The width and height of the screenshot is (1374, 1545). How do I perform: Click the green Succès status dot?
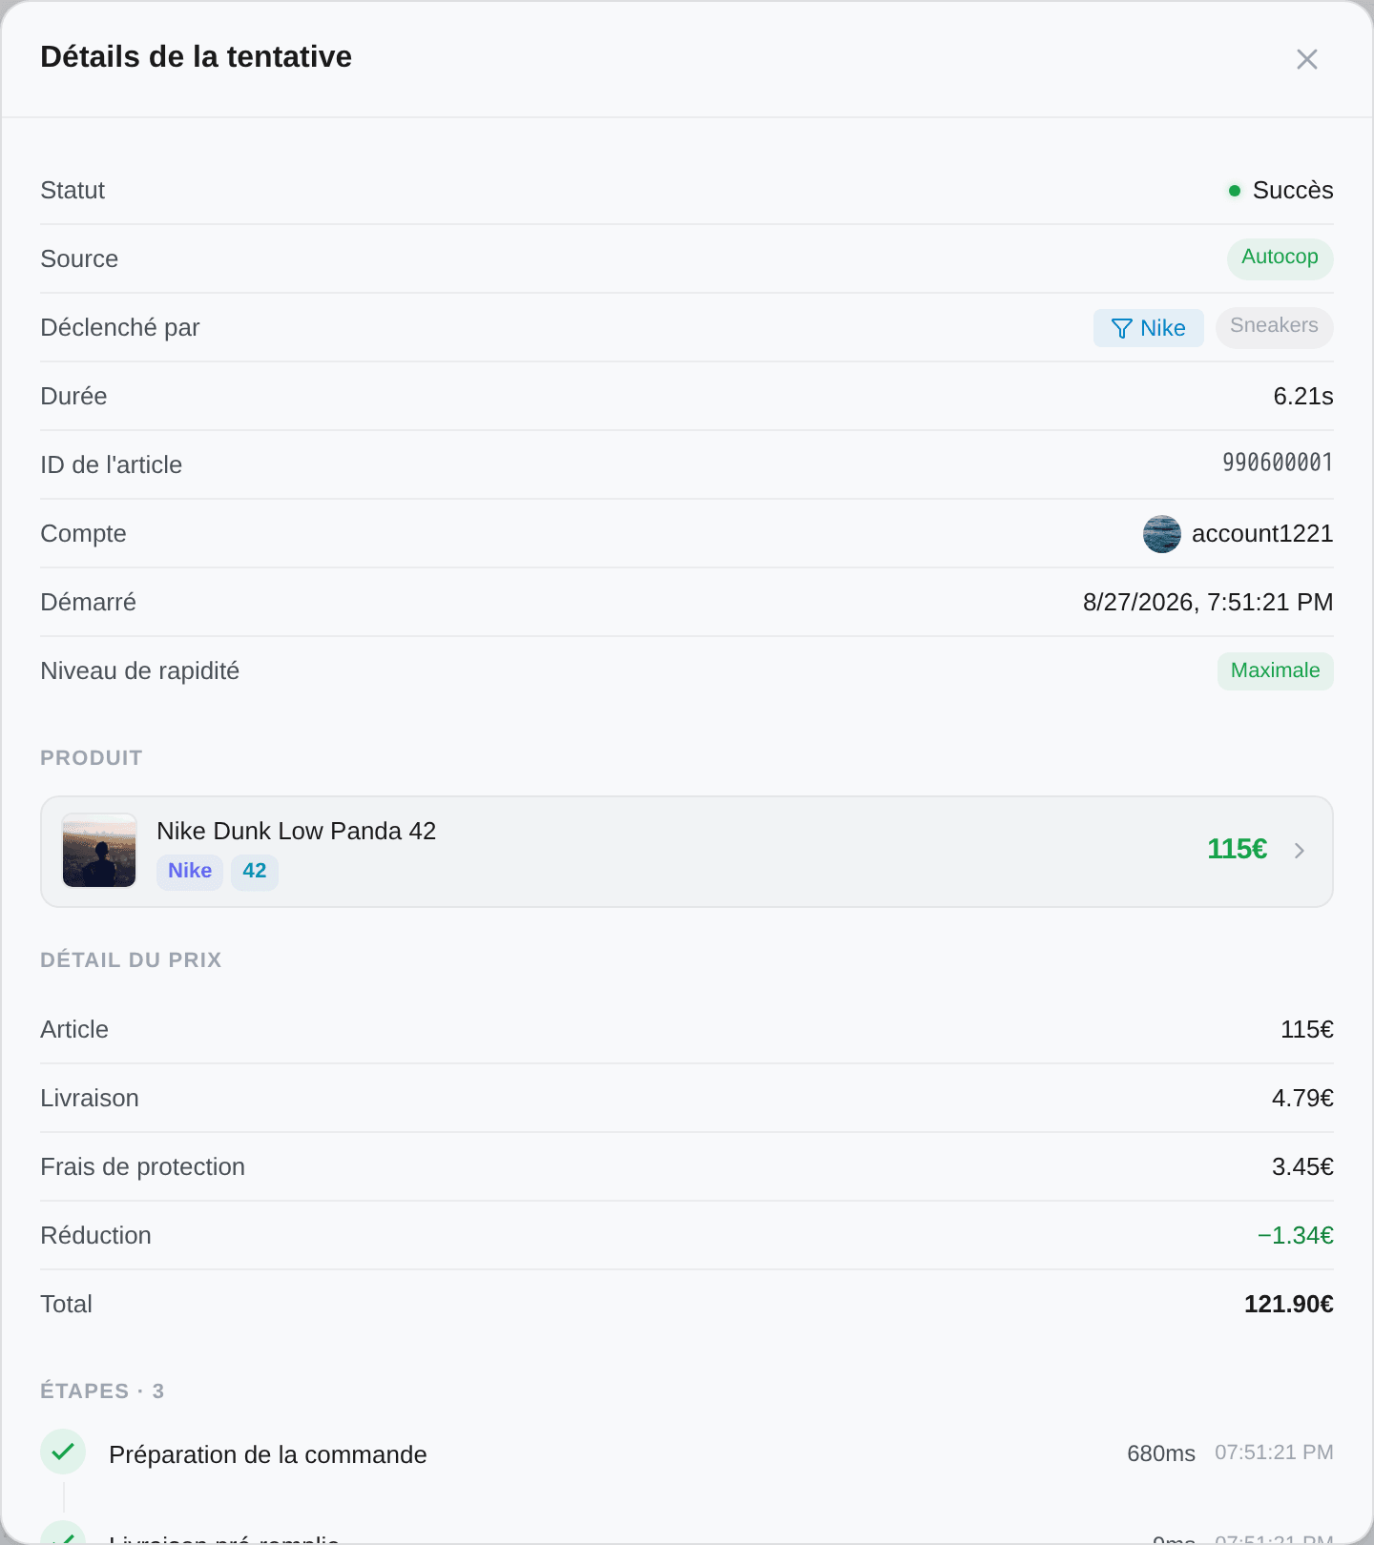[x=1235, y=191]
